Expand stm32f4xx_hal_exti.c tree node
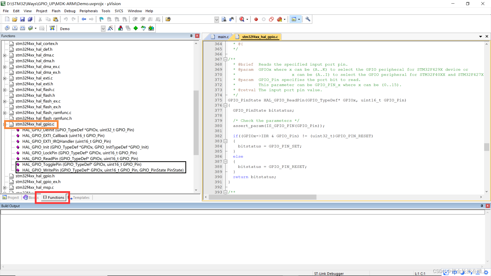This screenshot has height=276, width=491. [x=5, y=78]
